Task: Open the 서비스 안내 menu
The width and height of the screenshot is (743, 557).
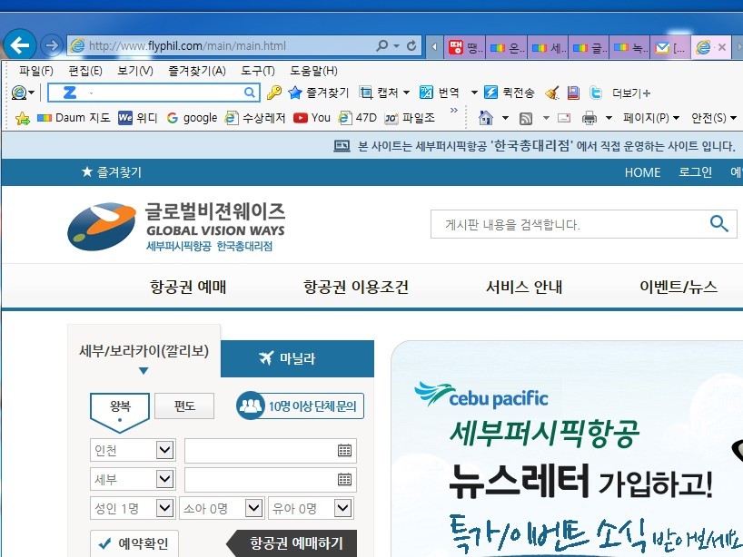Action: click(524, 287)
